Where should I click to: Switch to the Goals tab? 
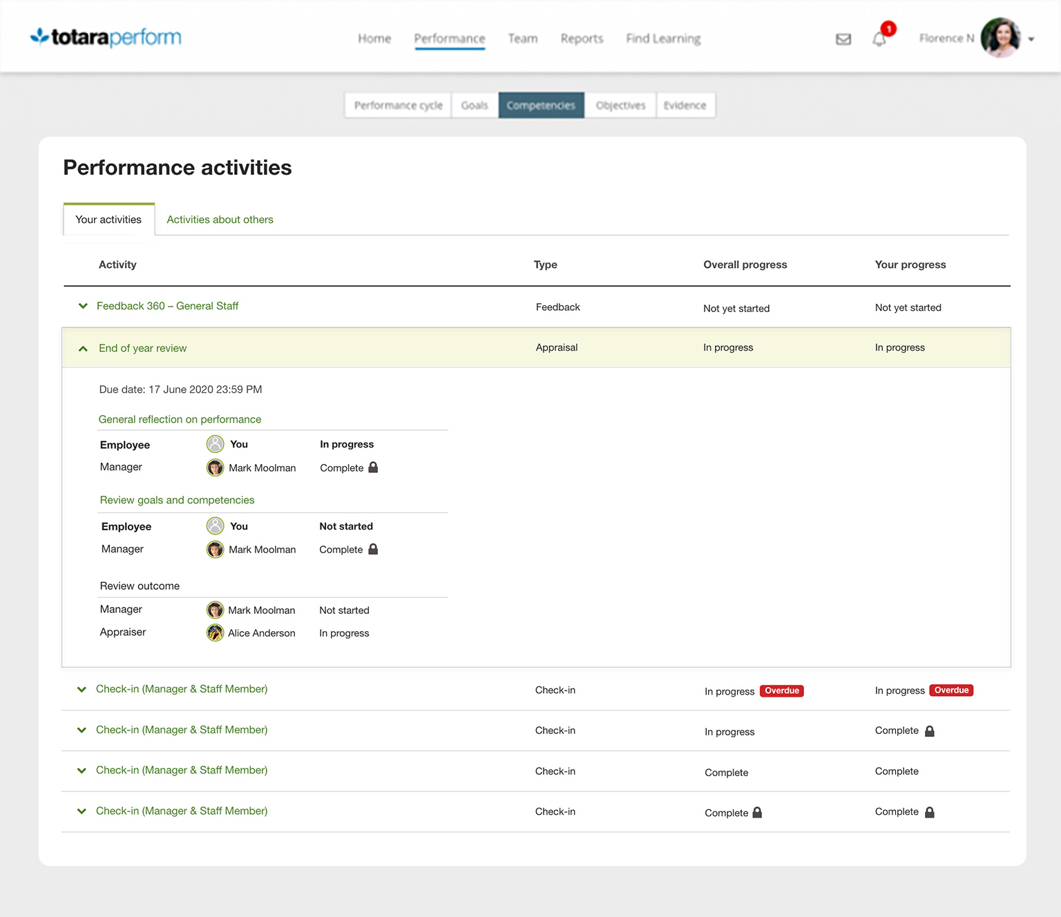point(475,105)
